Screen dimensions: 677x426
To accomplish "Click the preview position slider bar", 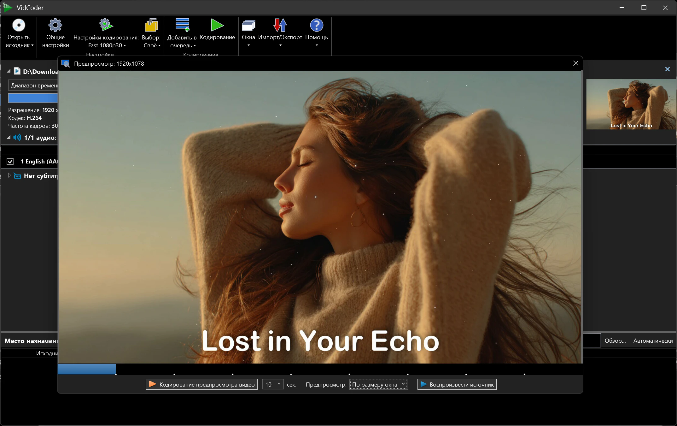I will click(320, 369).
